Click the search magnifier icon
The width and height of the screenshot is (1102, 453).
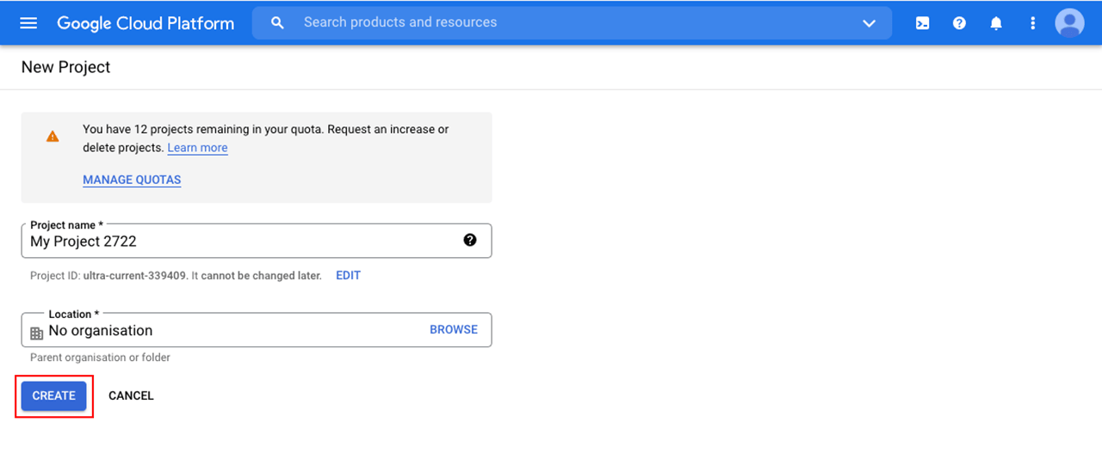click(x=277, y=23)
